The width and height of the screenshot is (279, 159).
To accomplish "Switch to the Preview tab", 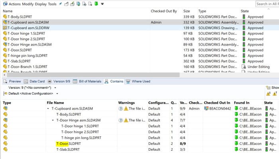I will (x=12, y=81).
